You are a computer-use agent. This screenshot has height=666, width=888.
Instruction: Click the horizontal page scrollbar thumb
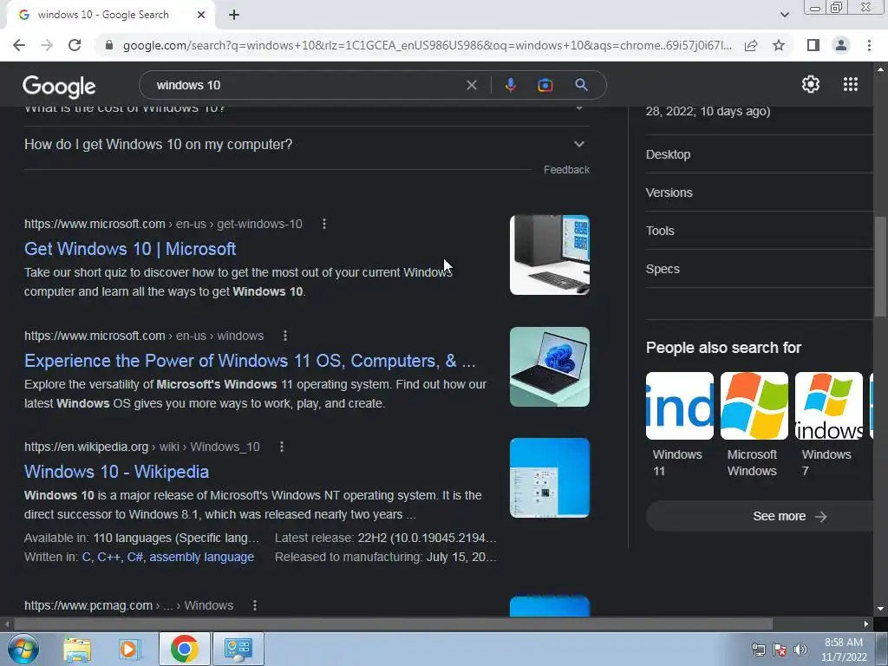pyautogui.click(x=394, y=624)
